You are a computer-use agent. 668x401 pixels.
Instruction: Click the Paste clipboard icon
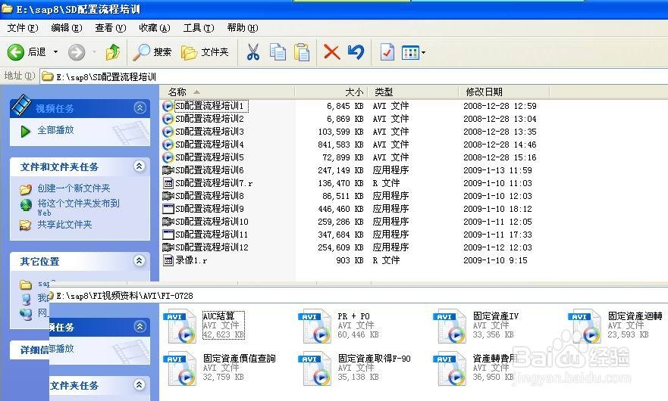(302, 52)
